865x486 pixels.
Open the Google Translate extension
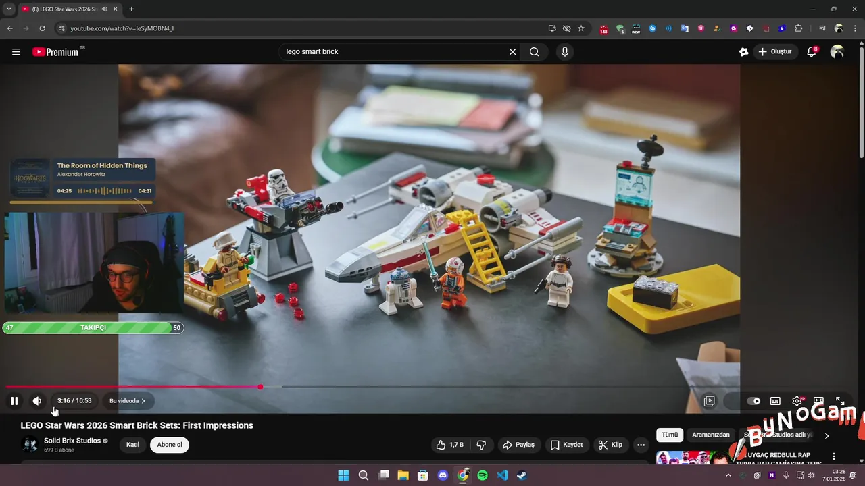[685, 28]
